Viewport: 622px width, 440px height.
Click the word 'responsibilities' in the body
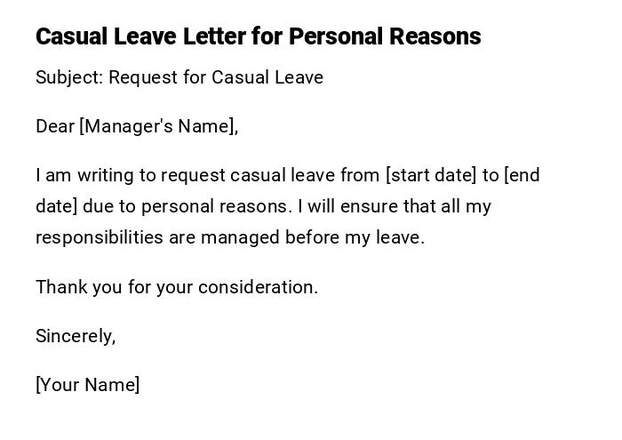[x=100, y=237]
